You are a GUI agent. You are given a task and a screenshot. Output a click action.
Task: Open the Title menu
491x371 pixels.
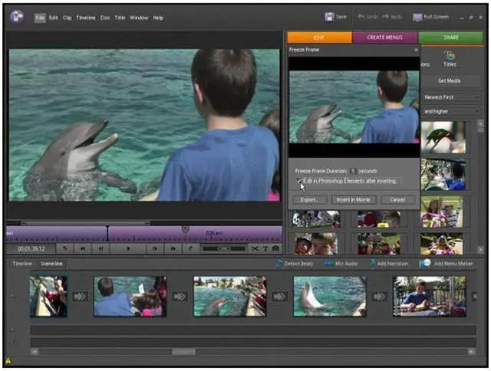pos(120,18)
